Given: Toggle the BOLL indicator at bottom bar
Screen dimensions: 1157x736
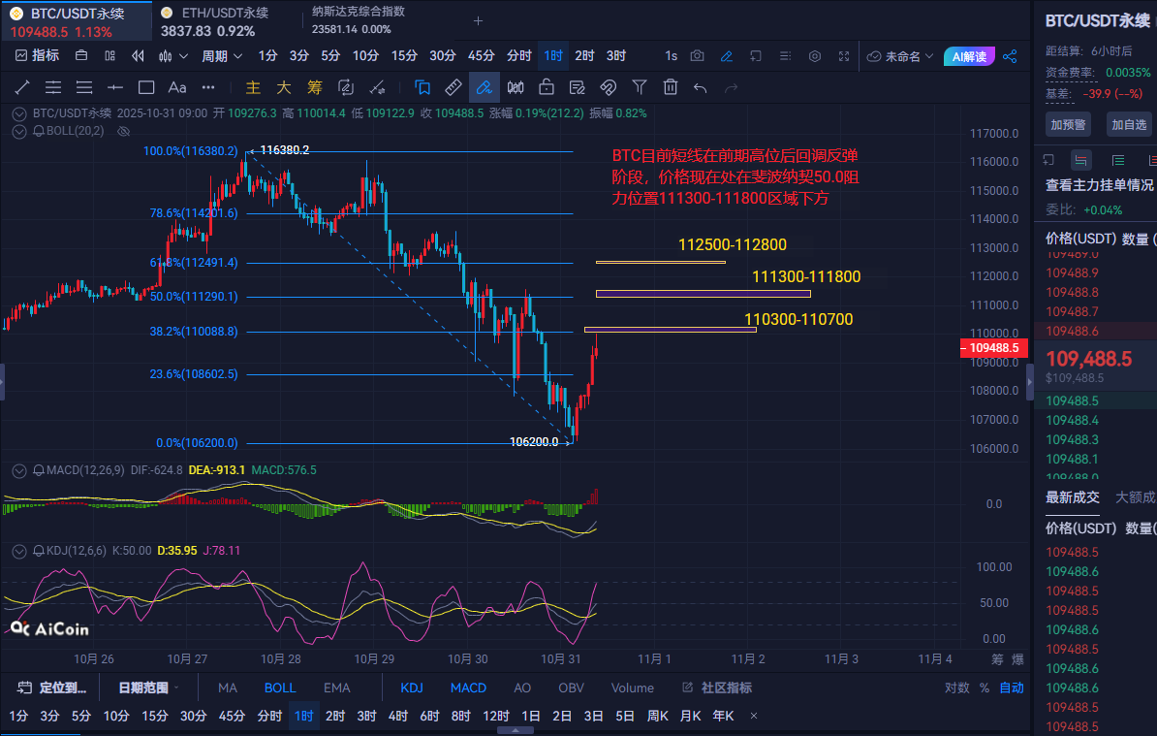Looking at the screenshot, I should pos(280,688).
